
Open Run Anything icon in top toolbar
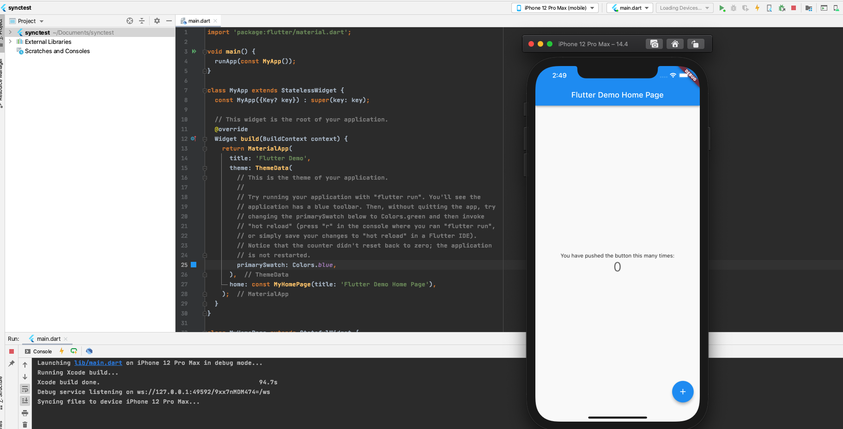click(824, 8)
